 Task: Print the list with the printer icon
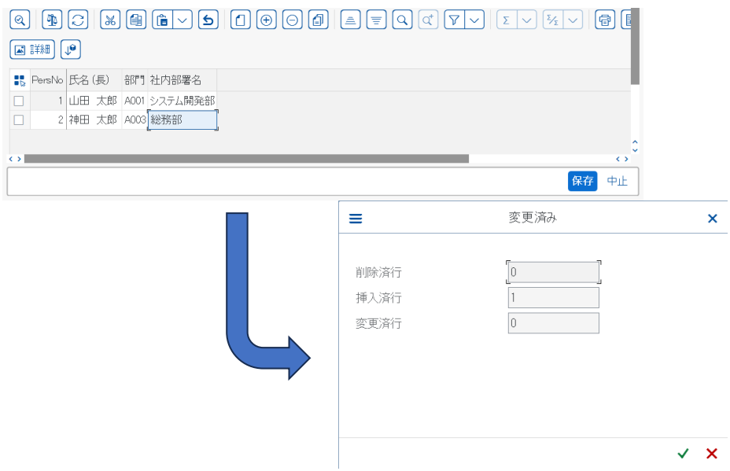pos(605,20)
